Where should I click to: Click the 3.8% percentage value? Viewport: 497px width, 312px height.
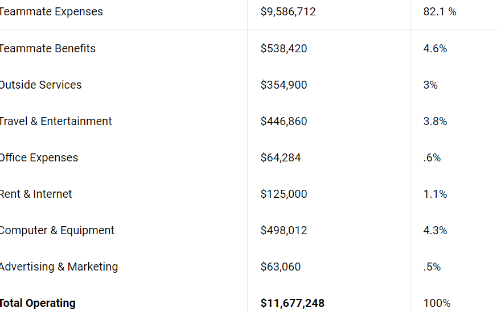click(x=435, y=121)
